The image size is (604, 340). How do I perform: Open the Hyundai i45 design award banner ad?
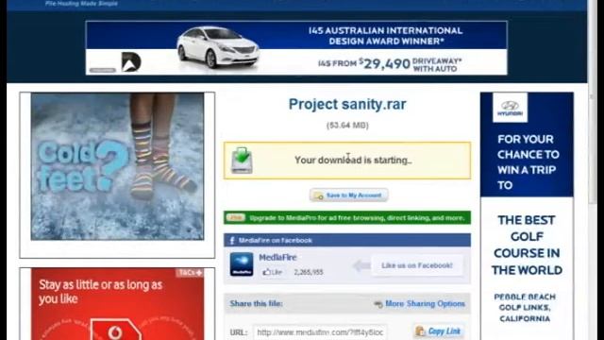click(x=296, y=48)
